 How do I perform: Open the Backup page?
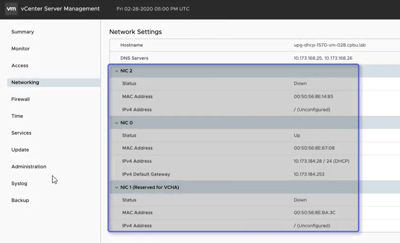coord(20,200)
